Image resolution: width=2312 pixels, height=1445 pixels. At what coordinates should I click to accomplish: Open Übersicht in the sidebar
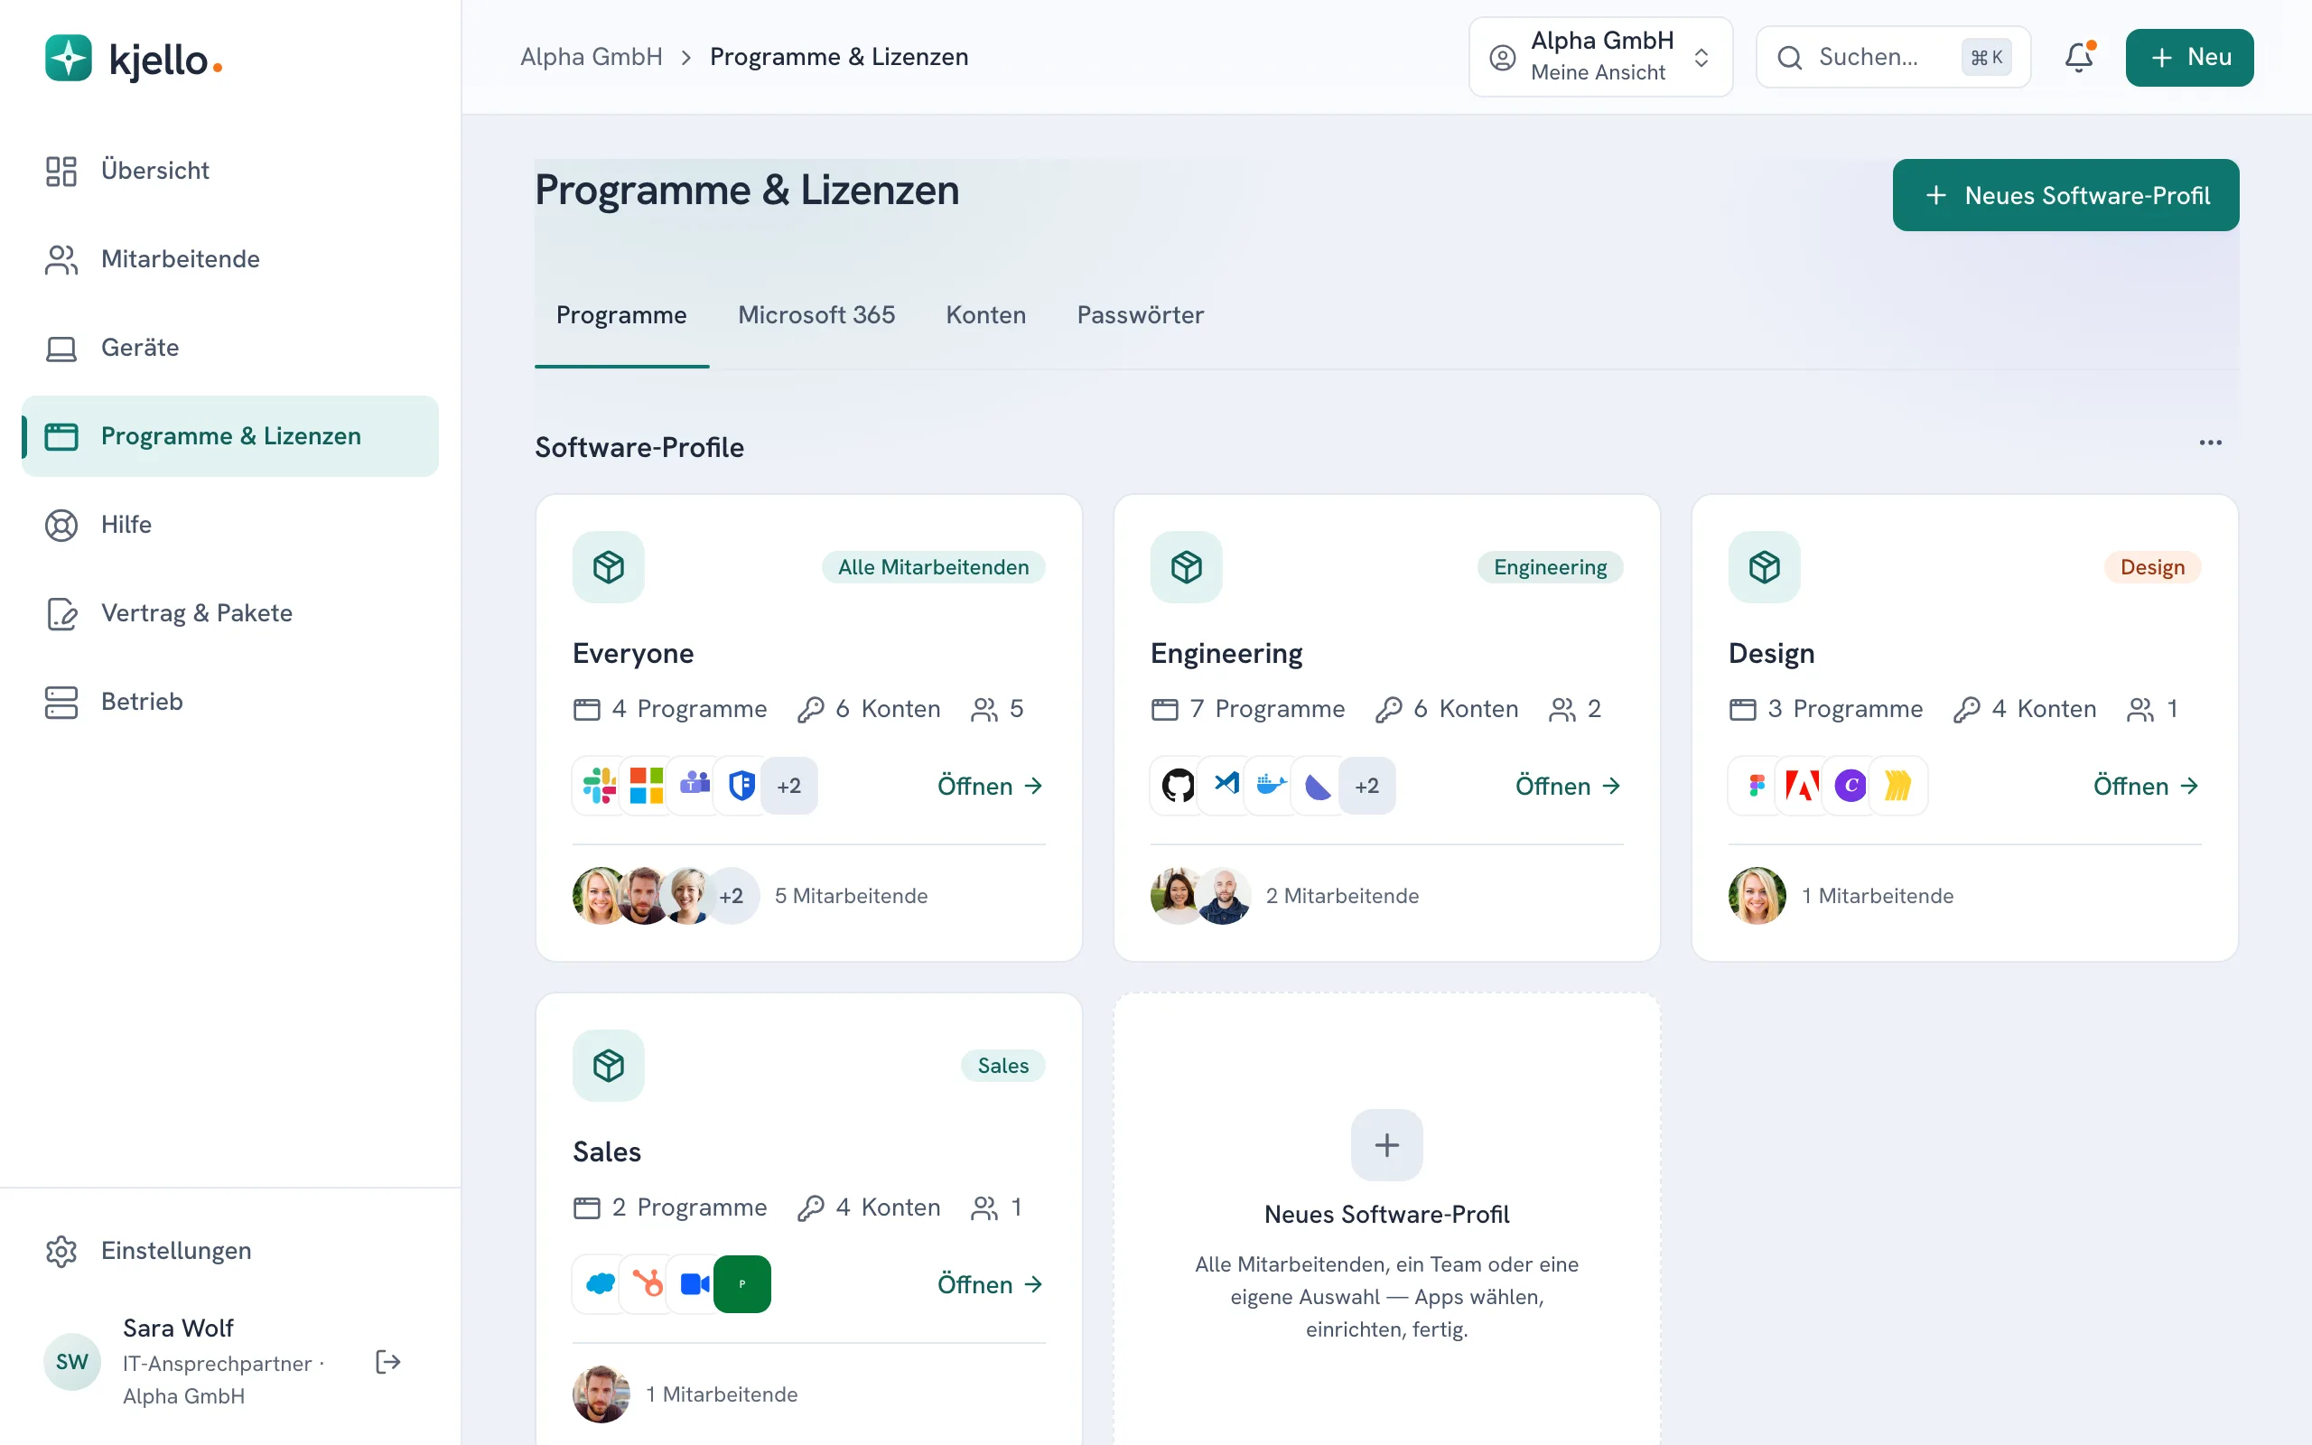[x=229, y=170]
